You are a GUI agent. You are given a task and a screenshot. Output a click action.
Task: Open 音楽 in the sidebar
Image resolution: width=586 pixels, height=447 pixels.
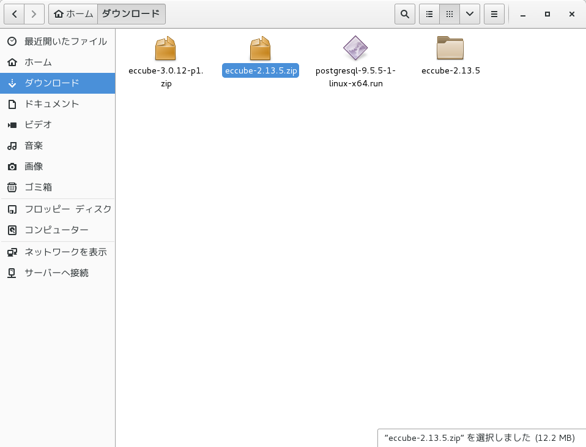pyautogui.click(x=57, y=146)
